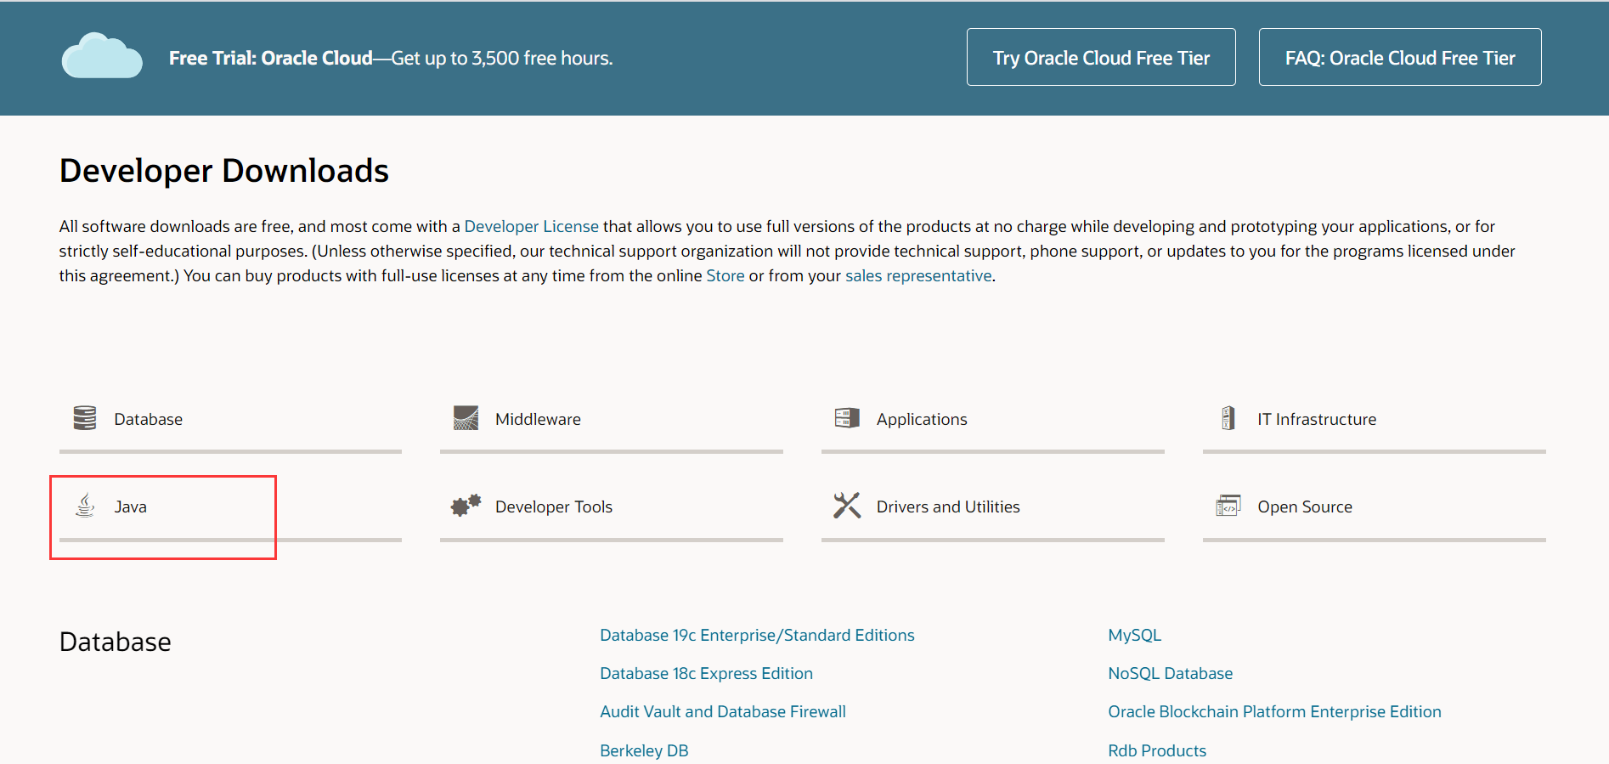Open the IT Infrastructure category label
Viewport: 1609px width, 764px height.
(1317, 419)
